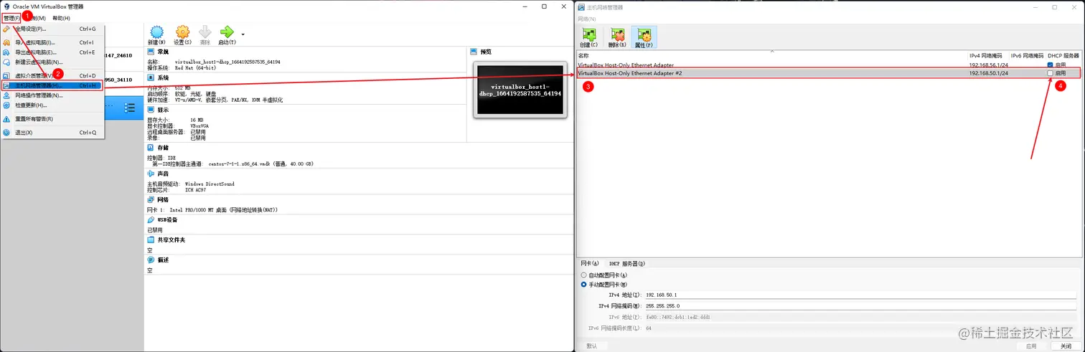Choose 检查更新(H)... menu entry
Viewport: 1085px width, 352px height.
point(53,105)
